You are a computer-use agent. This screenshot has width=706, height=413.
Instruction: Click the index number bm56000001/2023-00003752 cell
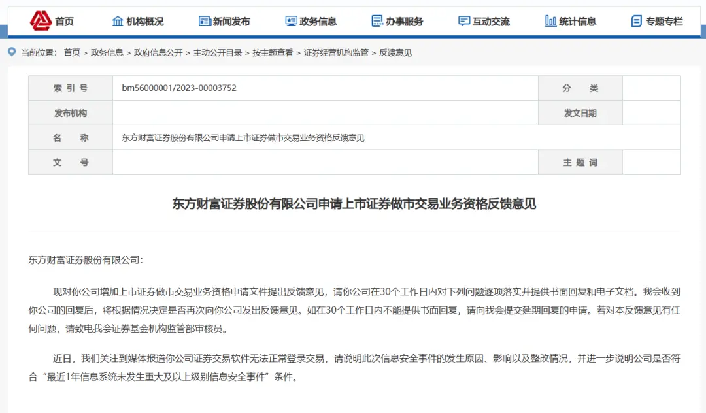(x=325, y=88)
